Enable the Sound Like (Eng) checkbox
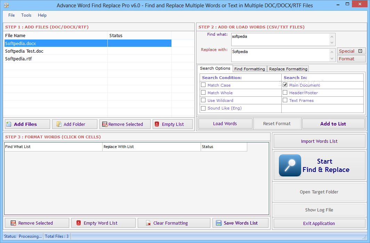Image resolution: width=370 pixels, height=243 pixels. [203, 108]
